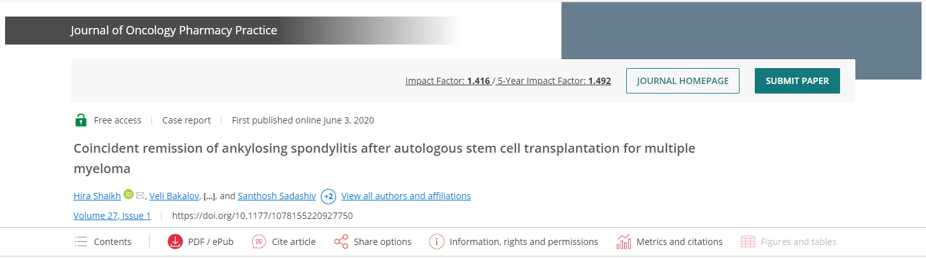
Task: Go to the Journal Homepage button
Action: 682,81
